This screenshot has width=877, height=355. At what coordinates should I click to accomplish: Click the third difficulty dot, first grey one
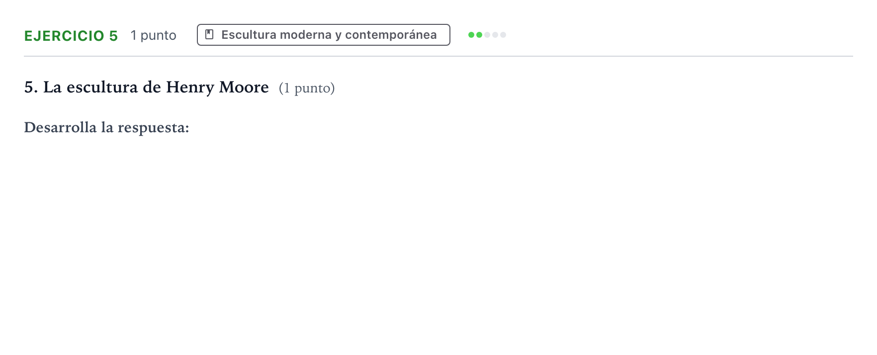click(x=487, y=35)
